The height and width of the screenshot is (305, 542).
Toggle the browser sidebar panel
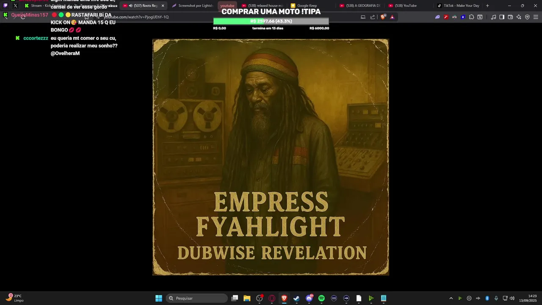[x=502, y=17]
